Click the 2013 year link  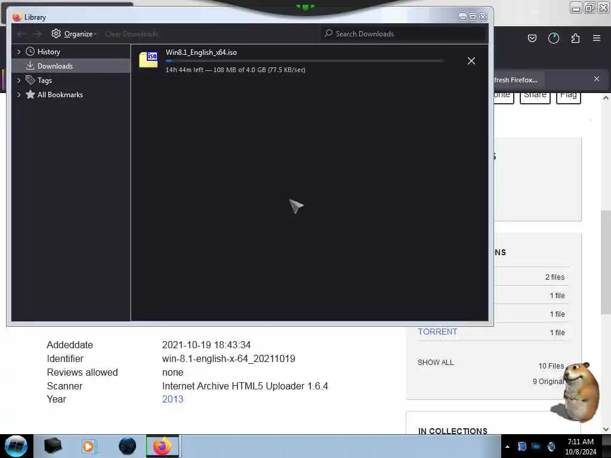[172, 399]
